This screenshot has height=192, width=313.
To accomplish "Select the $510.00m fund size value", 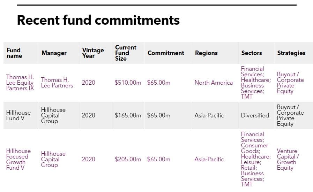I will pos(128,83).
